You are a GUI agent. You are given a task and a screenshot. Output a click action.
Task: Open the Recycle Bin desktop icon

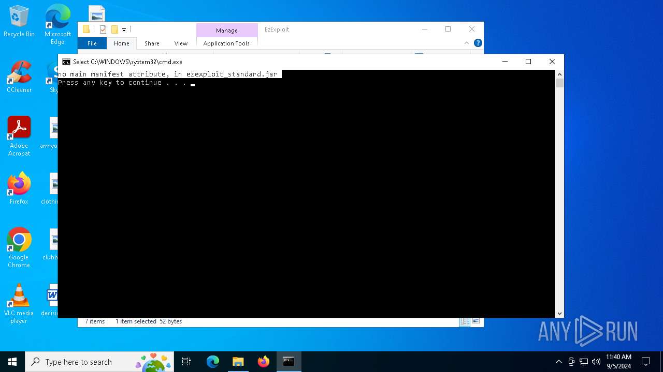click(x=19, y=21)
